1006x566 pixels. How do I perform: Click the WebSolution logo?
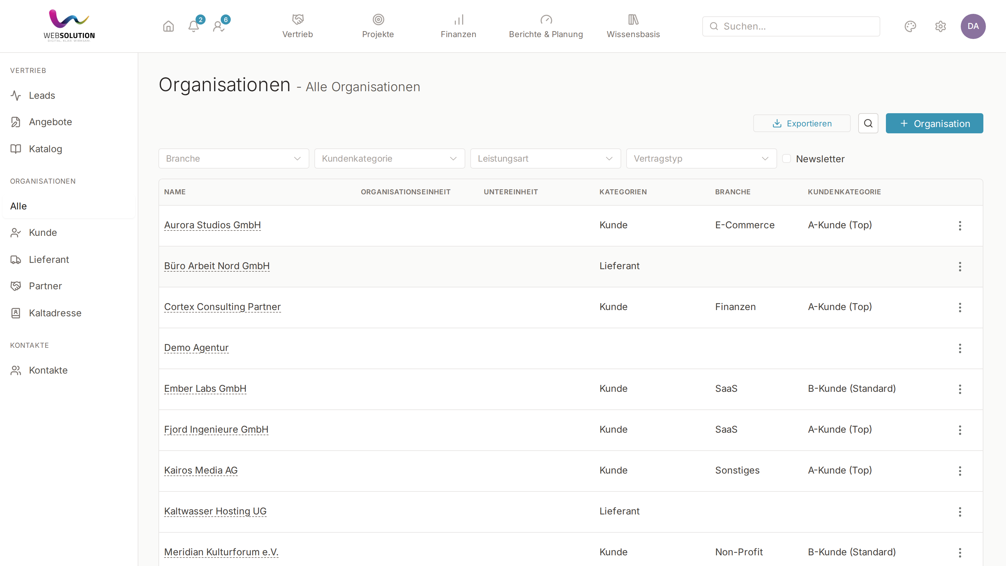point(69,26)
